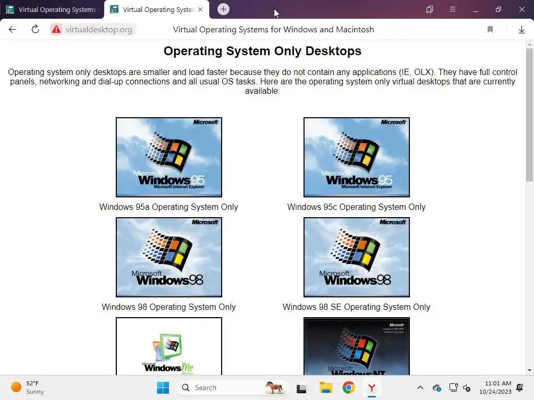Open the Windows 98 desktop thumbnail
This screenshot has height=400, width=534.
point(169,257)
